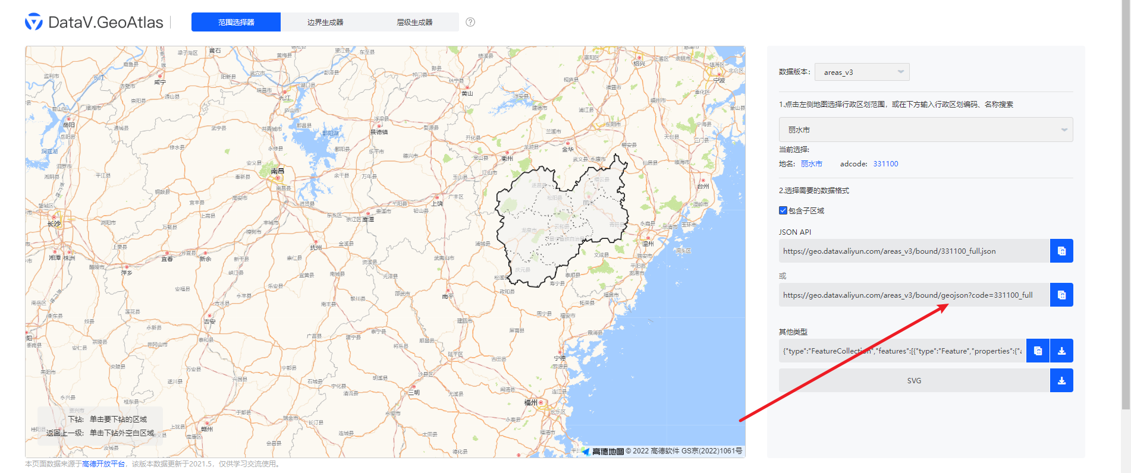The height and width of the screenshot is (473, 1131).
Task: Click the SVG format button
Action: click(x=914, y=380)
